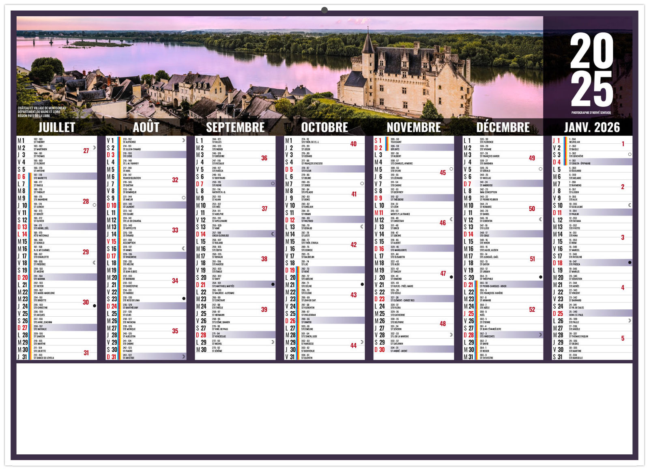Click the moon icon on September 29
This screenshot has height=471, width=649.
[x=273, y=342]
